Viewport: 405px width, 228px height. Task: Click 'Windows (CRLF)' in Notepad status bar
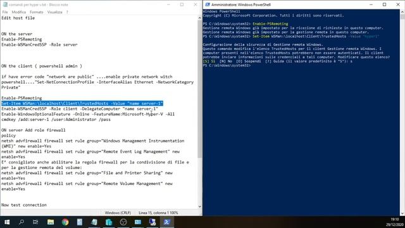coord(118,213)
